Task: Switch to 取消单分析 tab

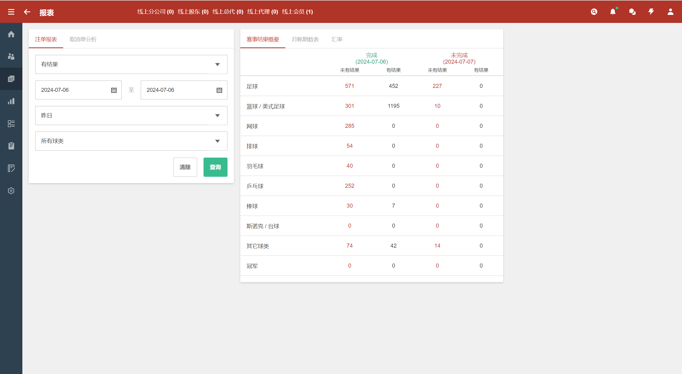Action: 83,39
